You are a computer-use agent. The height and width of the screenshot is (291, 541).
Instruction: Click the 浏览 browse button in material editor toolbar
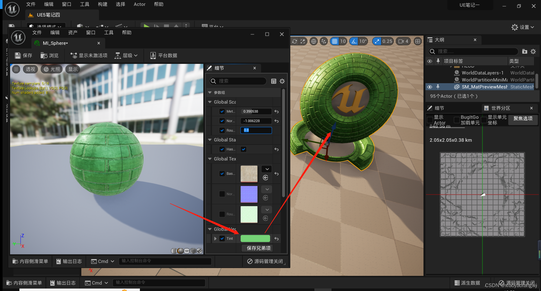[49, 55]
